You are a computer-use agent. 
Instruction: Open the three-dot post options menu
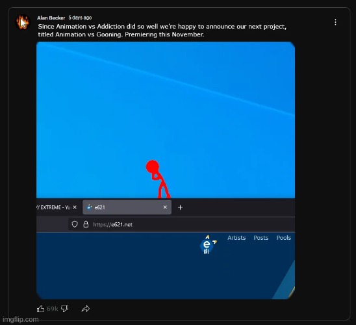(x=335, y=22)
